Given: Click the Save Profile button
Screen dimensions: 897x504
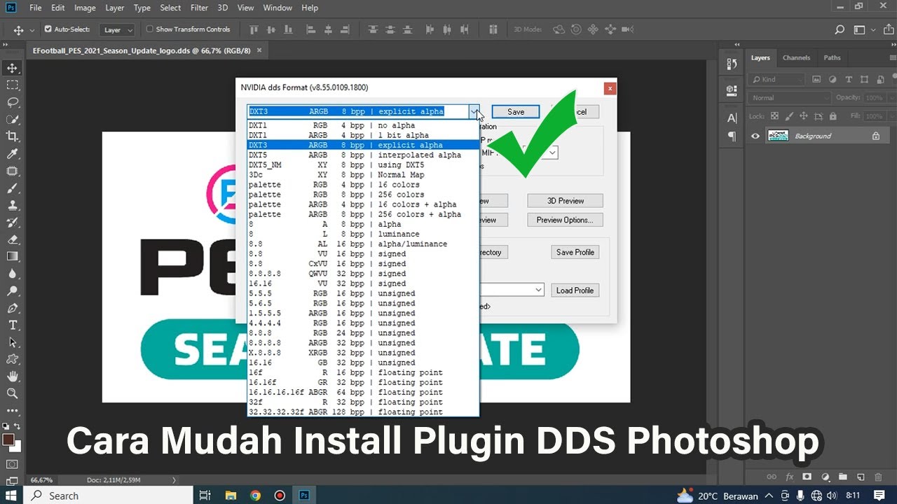Looking at the screenshot, I should pos(575,252).
